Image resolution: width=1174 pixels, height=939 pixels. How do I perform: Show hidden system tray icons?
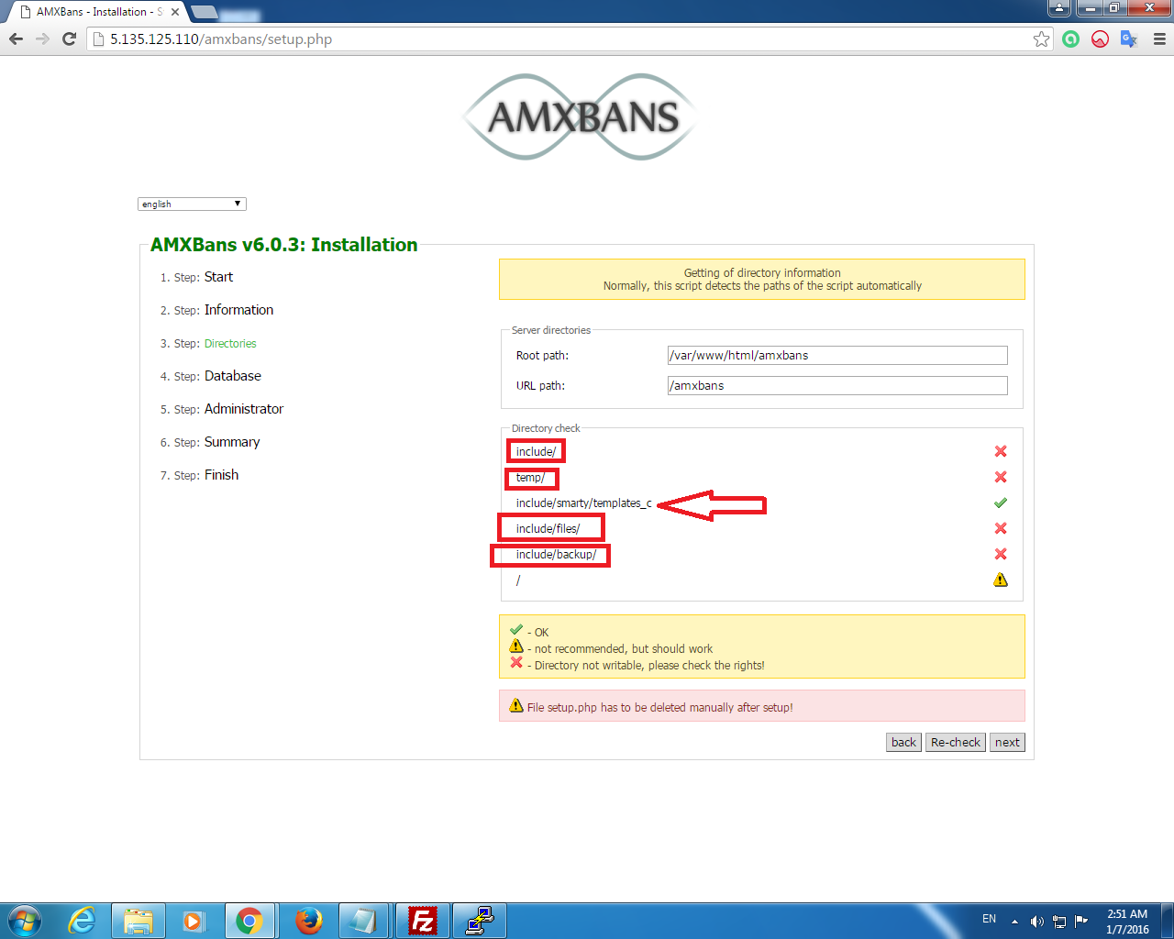[x=1014, y=921]
